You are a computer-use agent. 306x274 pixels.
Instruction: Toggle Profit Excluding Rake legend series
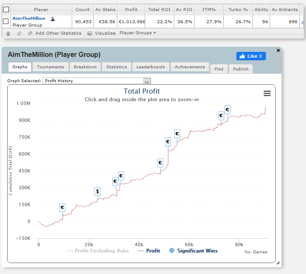pos(97,251)
